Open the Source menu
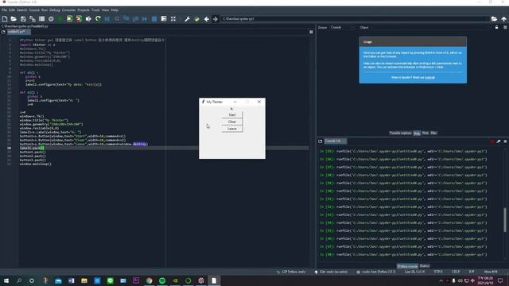Viewport: 509px width, 286px height. tap(34, 10)
